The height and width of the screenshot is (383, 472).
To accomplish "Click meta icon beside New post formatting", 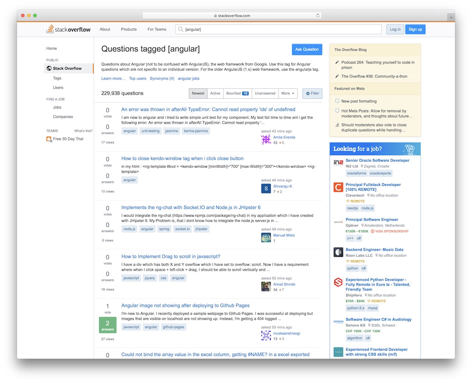I will click(x=337, y=101).
